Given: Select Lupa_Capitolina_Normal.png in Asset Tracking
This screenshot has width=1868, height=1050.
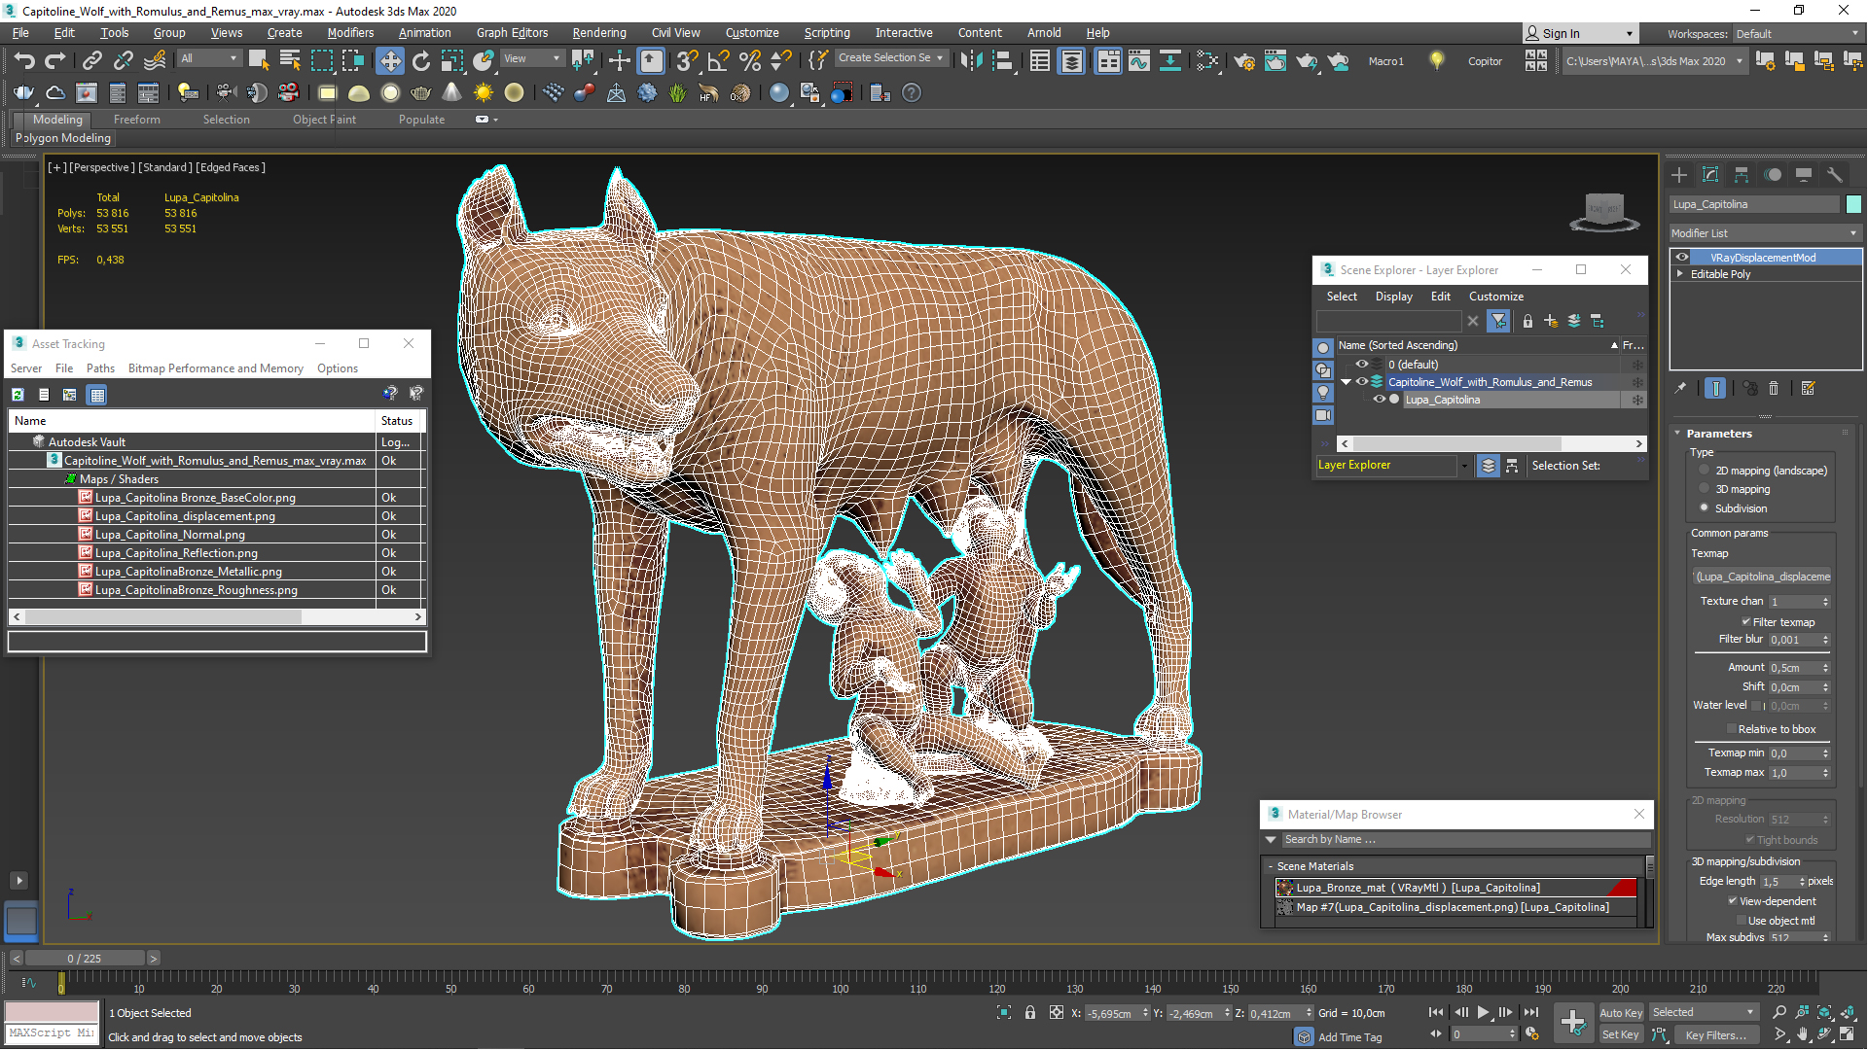Looking at the screenshot, I should pyautogui.click(x=170, y=535).
